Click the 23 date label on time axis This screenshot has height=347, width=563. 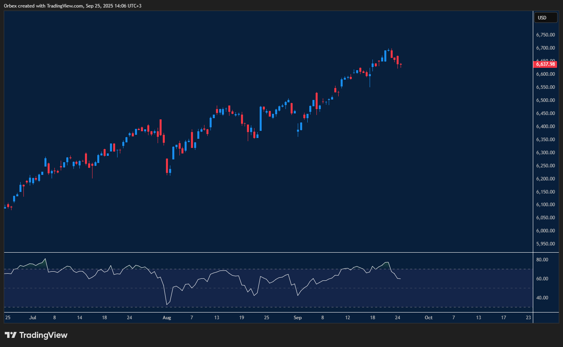pos(528,318)
